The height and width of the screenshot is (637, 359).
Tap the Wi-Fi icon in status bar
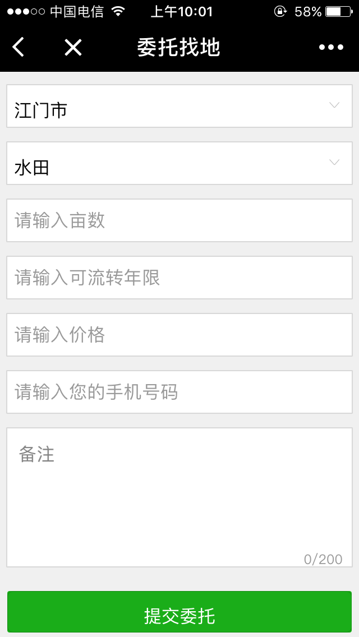[x=118, y=11]
